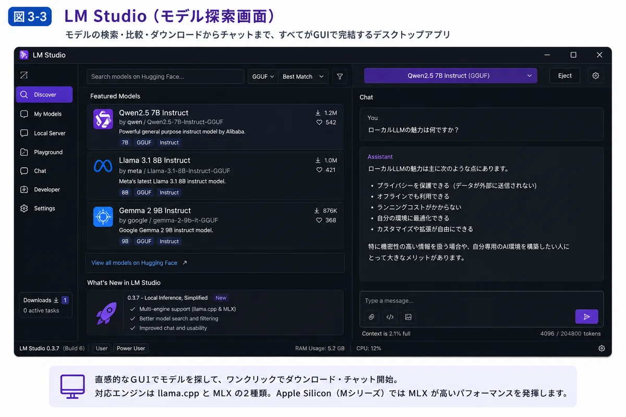
Task: Open the GGUF format dropdown
Action: [263, 77]
